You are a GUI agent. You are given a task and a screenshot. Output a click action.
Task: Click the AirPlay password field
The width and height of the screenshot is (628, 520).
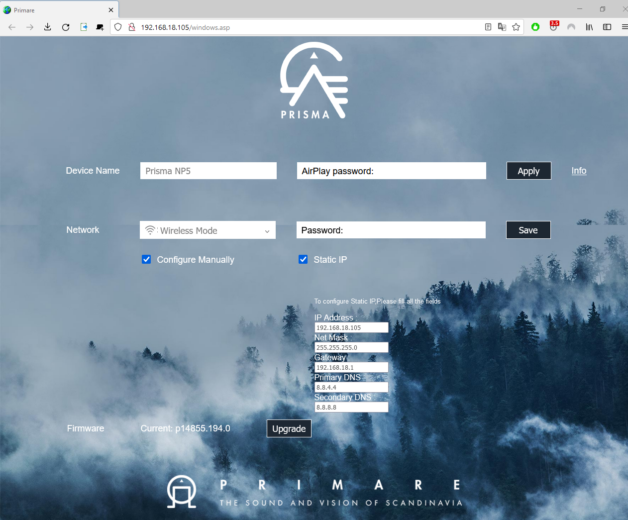pyautogui.click(x=392, y=171)
